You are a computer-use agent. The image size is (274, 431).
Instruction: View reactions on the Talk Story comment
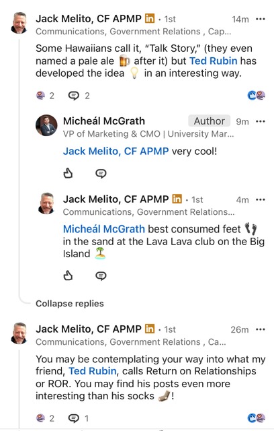pos(45,96)
